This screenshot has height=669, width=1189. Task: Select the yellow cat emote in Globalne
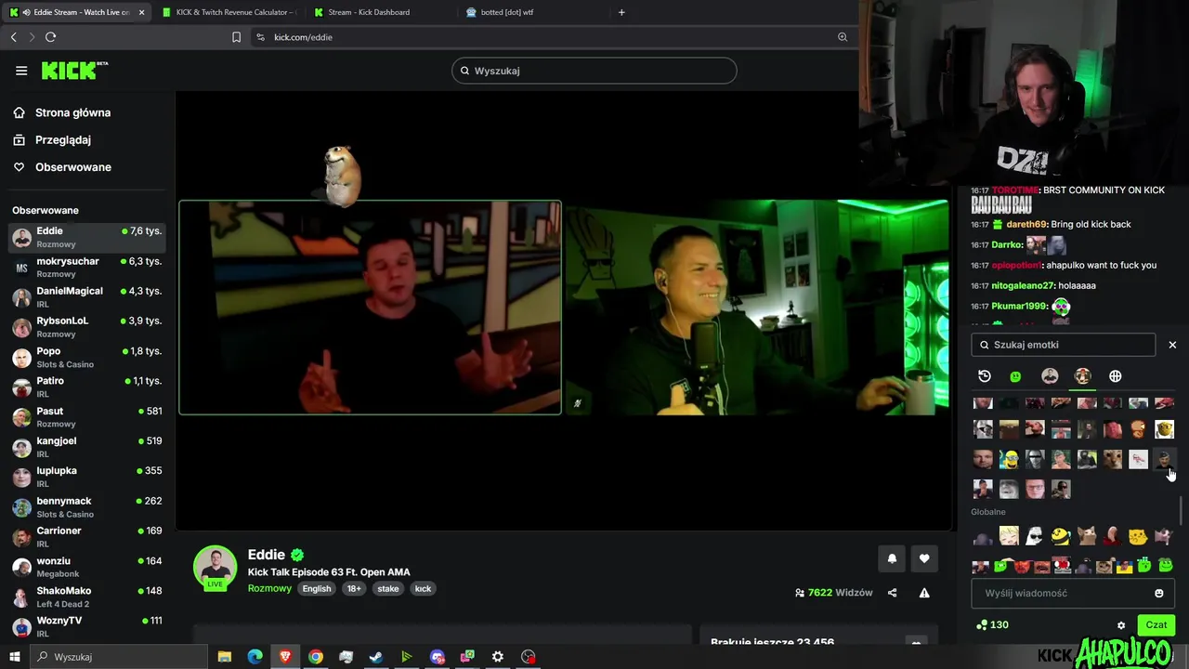[1139, 536]
